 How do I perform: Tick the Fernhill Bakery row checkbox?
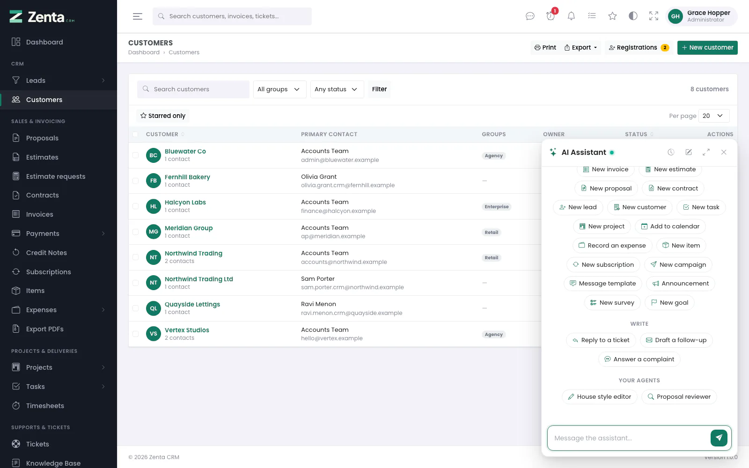pos(135,181)
